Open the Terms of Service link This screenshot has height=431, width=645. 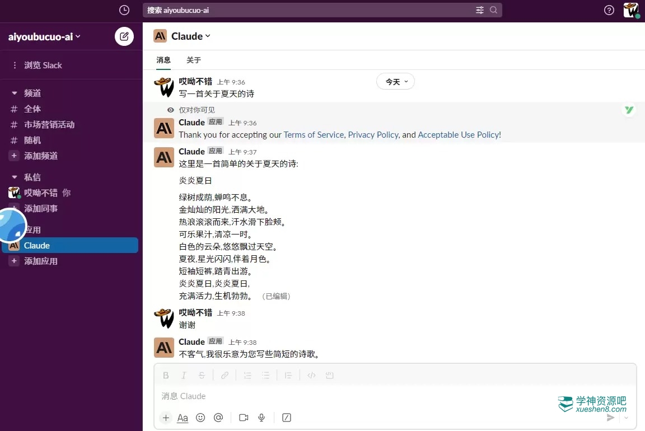point(314,135)
